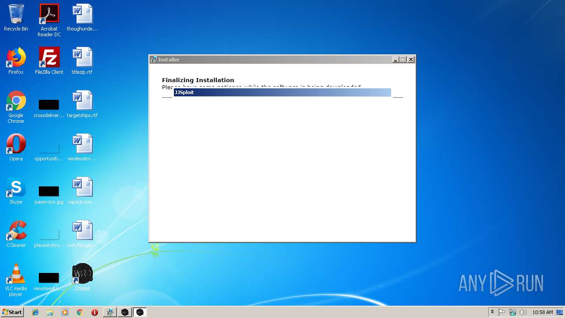
Task: Switch to Installer taskbar button
Action: click(x=110, y=312)
